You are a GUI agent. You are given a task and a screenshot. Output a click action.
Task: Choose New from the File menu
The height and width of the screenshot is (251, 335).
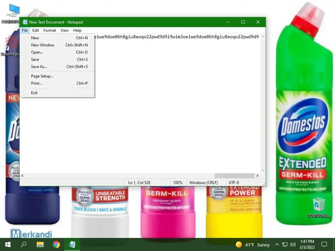(57, 38)
